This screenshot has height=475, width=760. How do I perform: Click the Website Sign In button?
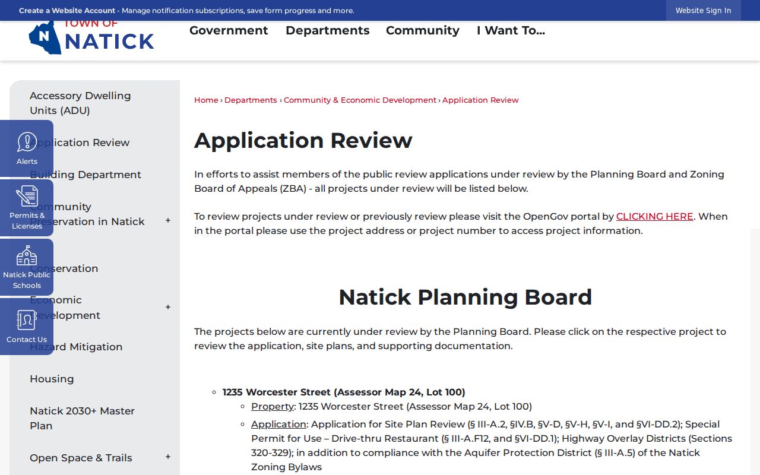704,10
